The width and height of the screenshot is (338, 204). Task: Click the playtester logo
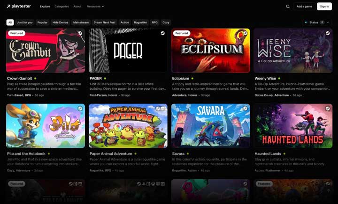click(x=19, y=6)
